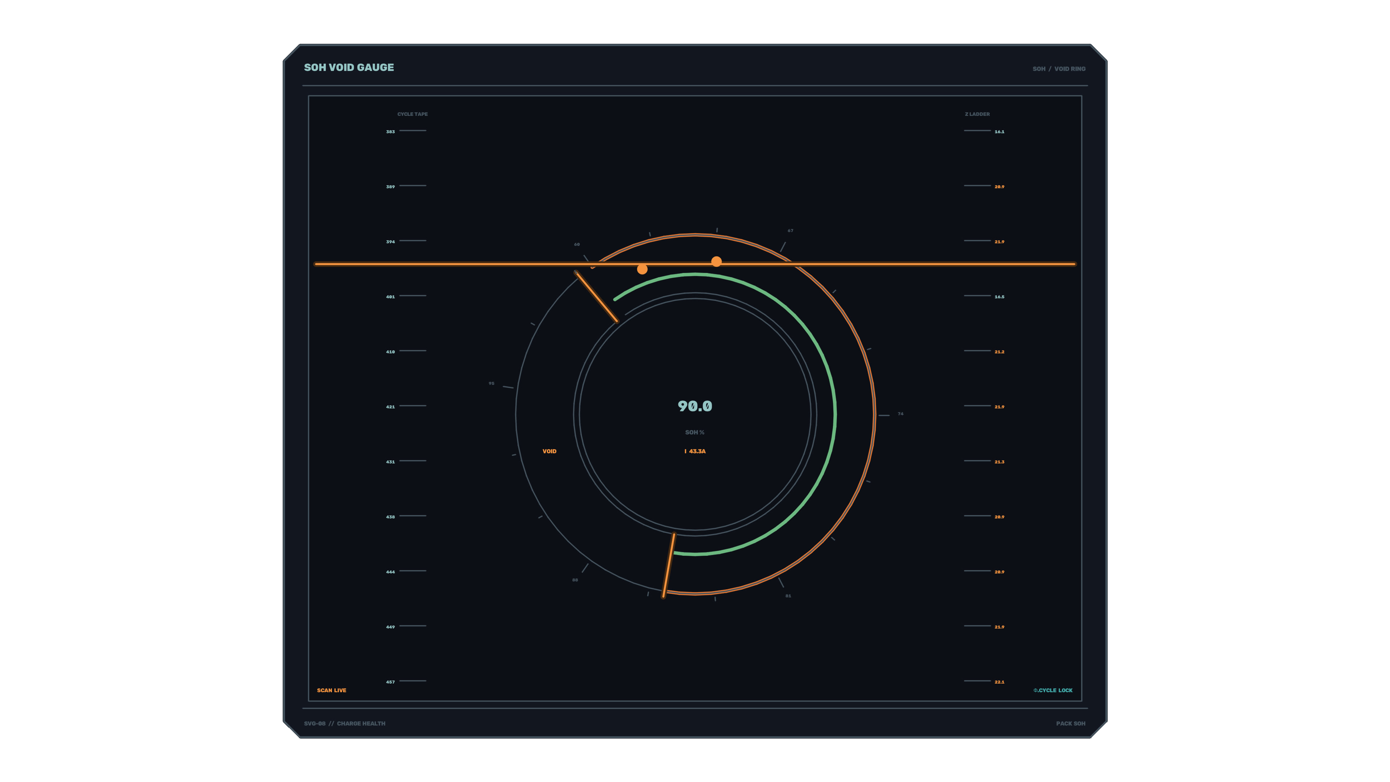Viewport: 1390px width, 782px height.
Task: Click Z ladder 20.9 in the 444 row
Action: (x=999, y=572)
